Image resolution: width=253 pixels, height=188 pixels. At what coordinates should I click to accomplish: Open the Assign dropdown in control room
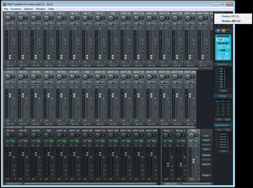206,175
